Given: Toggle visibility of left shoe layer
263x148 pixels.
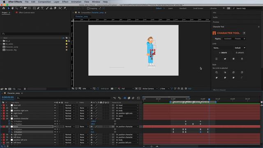Looking at the screenshot, I should click(55, 137).
